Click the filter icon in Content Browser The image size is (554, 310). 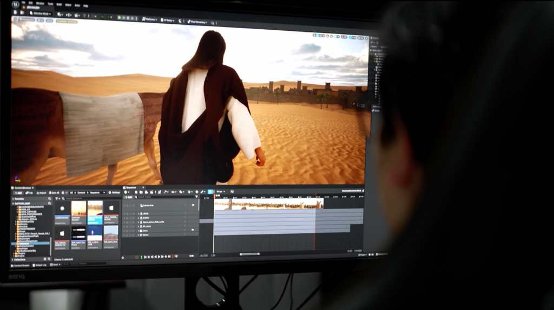[x=57, y=198]
